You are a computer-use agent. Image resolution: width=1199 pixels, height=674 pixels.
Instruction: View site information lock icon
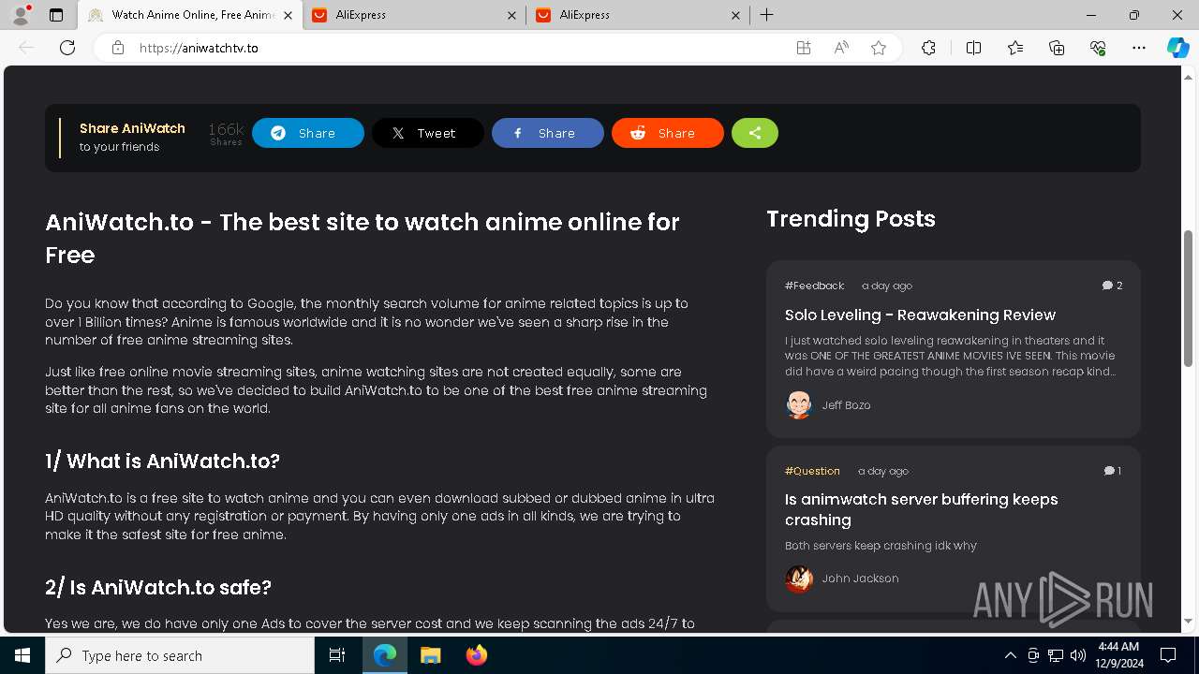[118, 48]
